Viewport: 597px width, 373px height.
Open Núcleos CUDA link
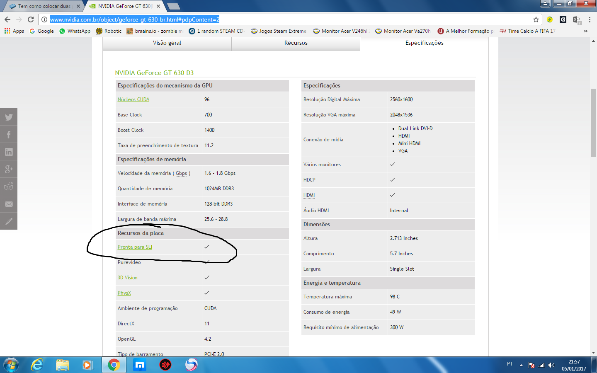[133, 99]
